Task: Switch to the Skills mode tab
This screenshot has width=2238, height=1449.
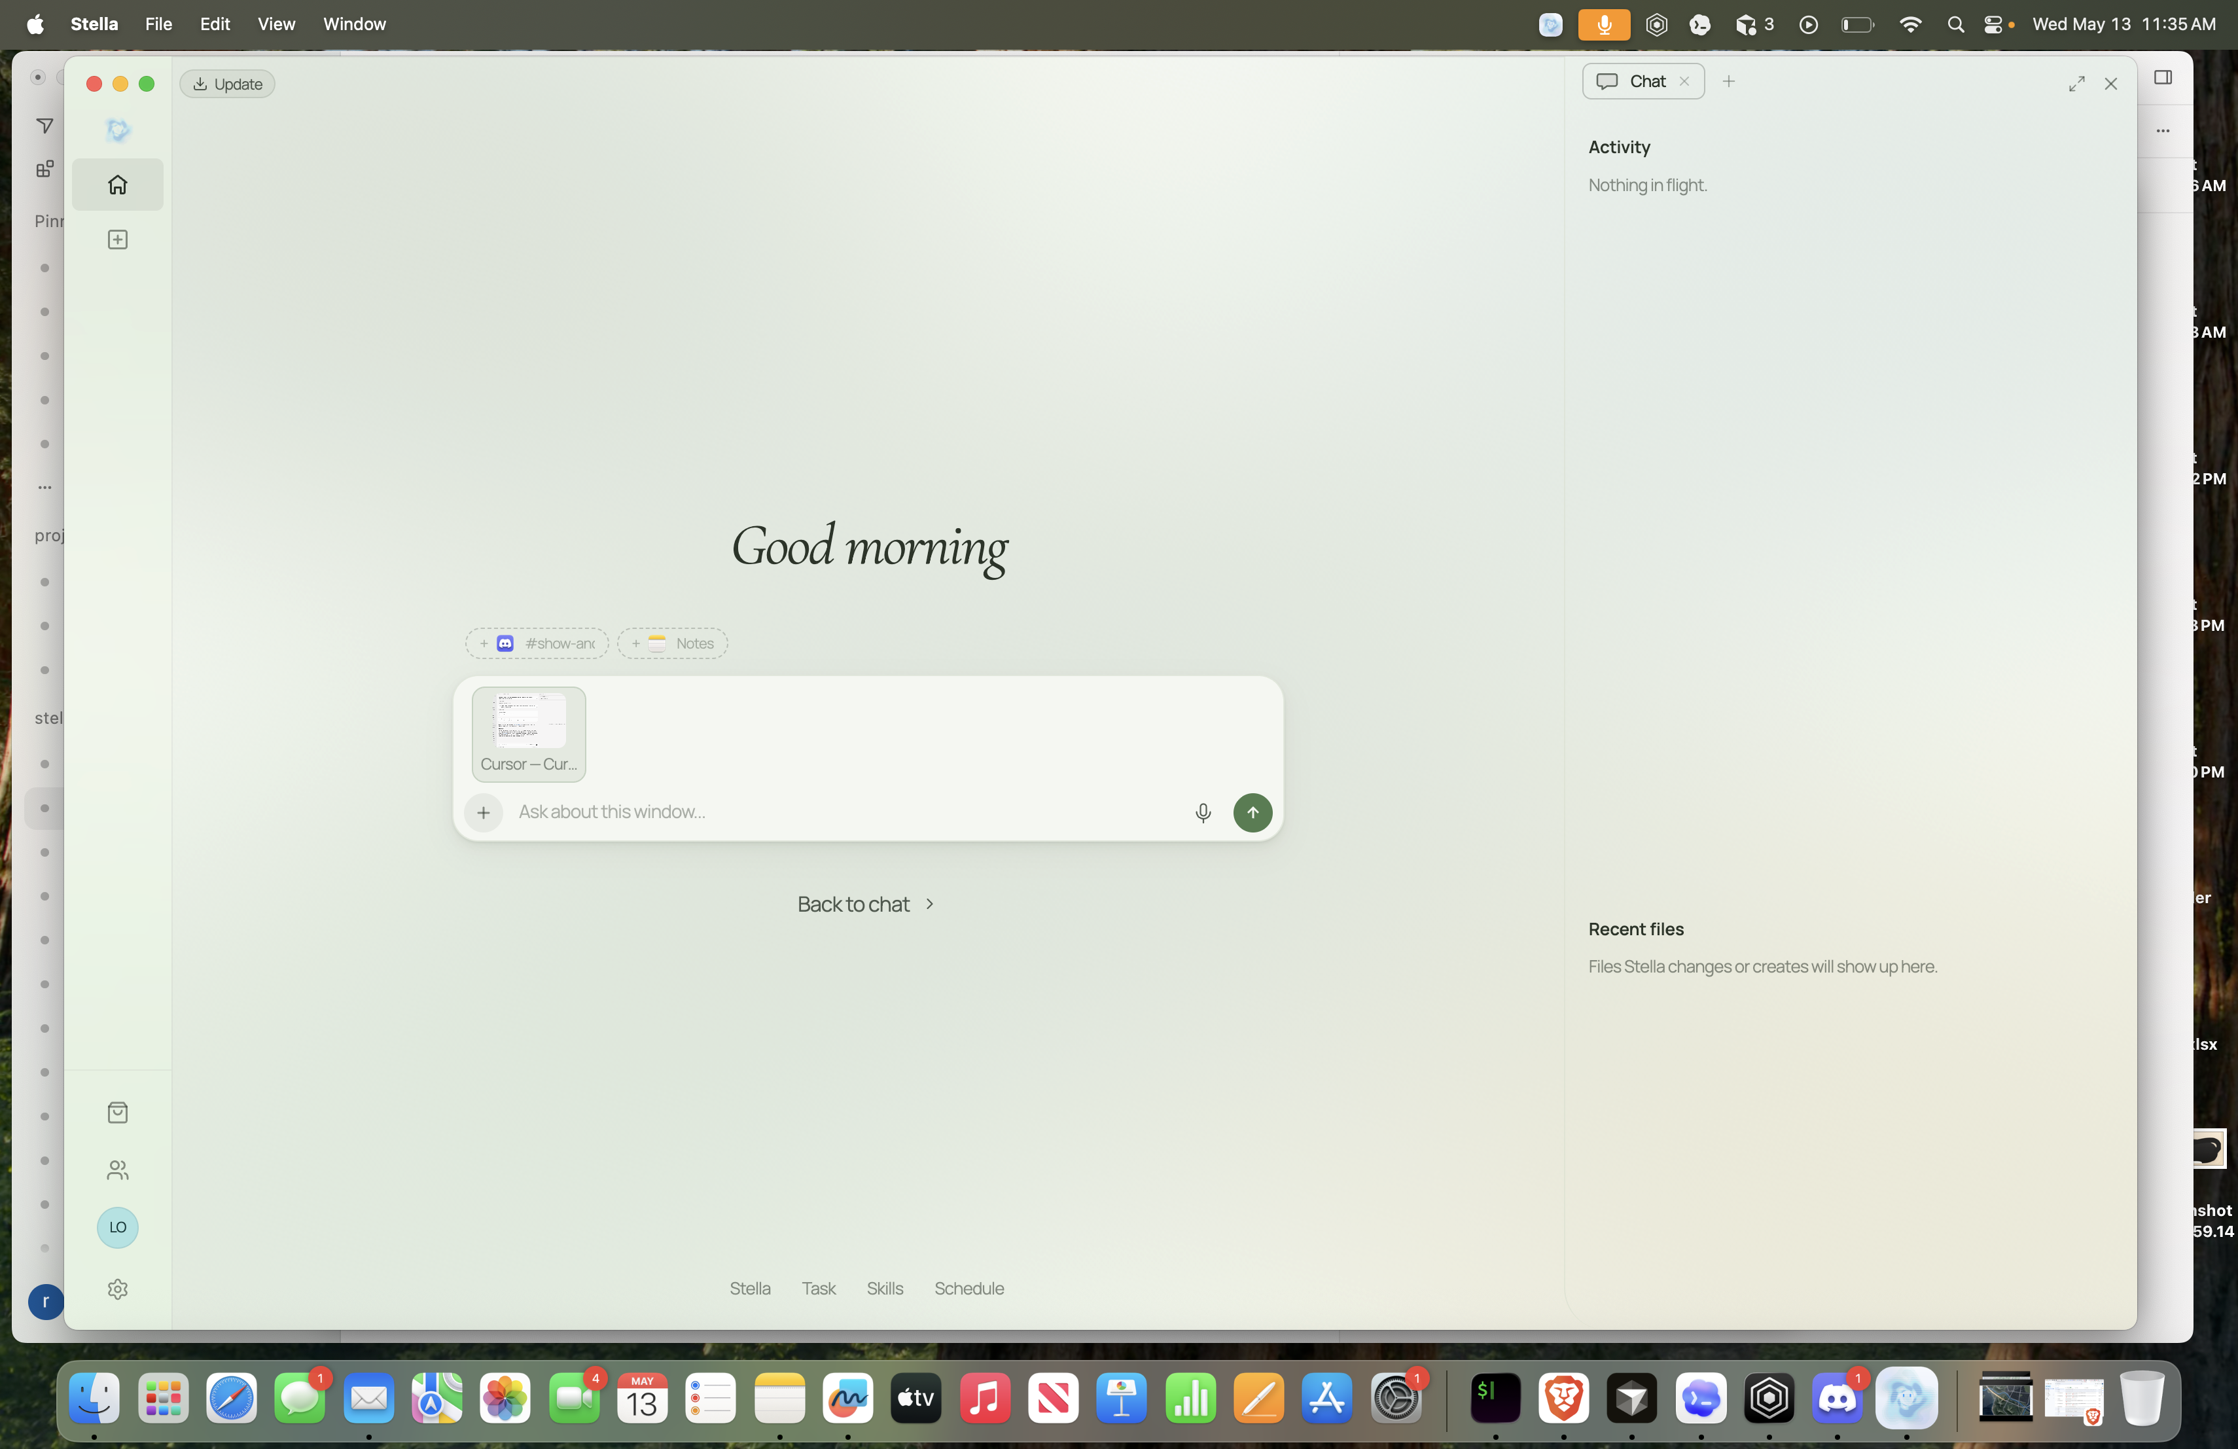Action: coord(885,1288)
